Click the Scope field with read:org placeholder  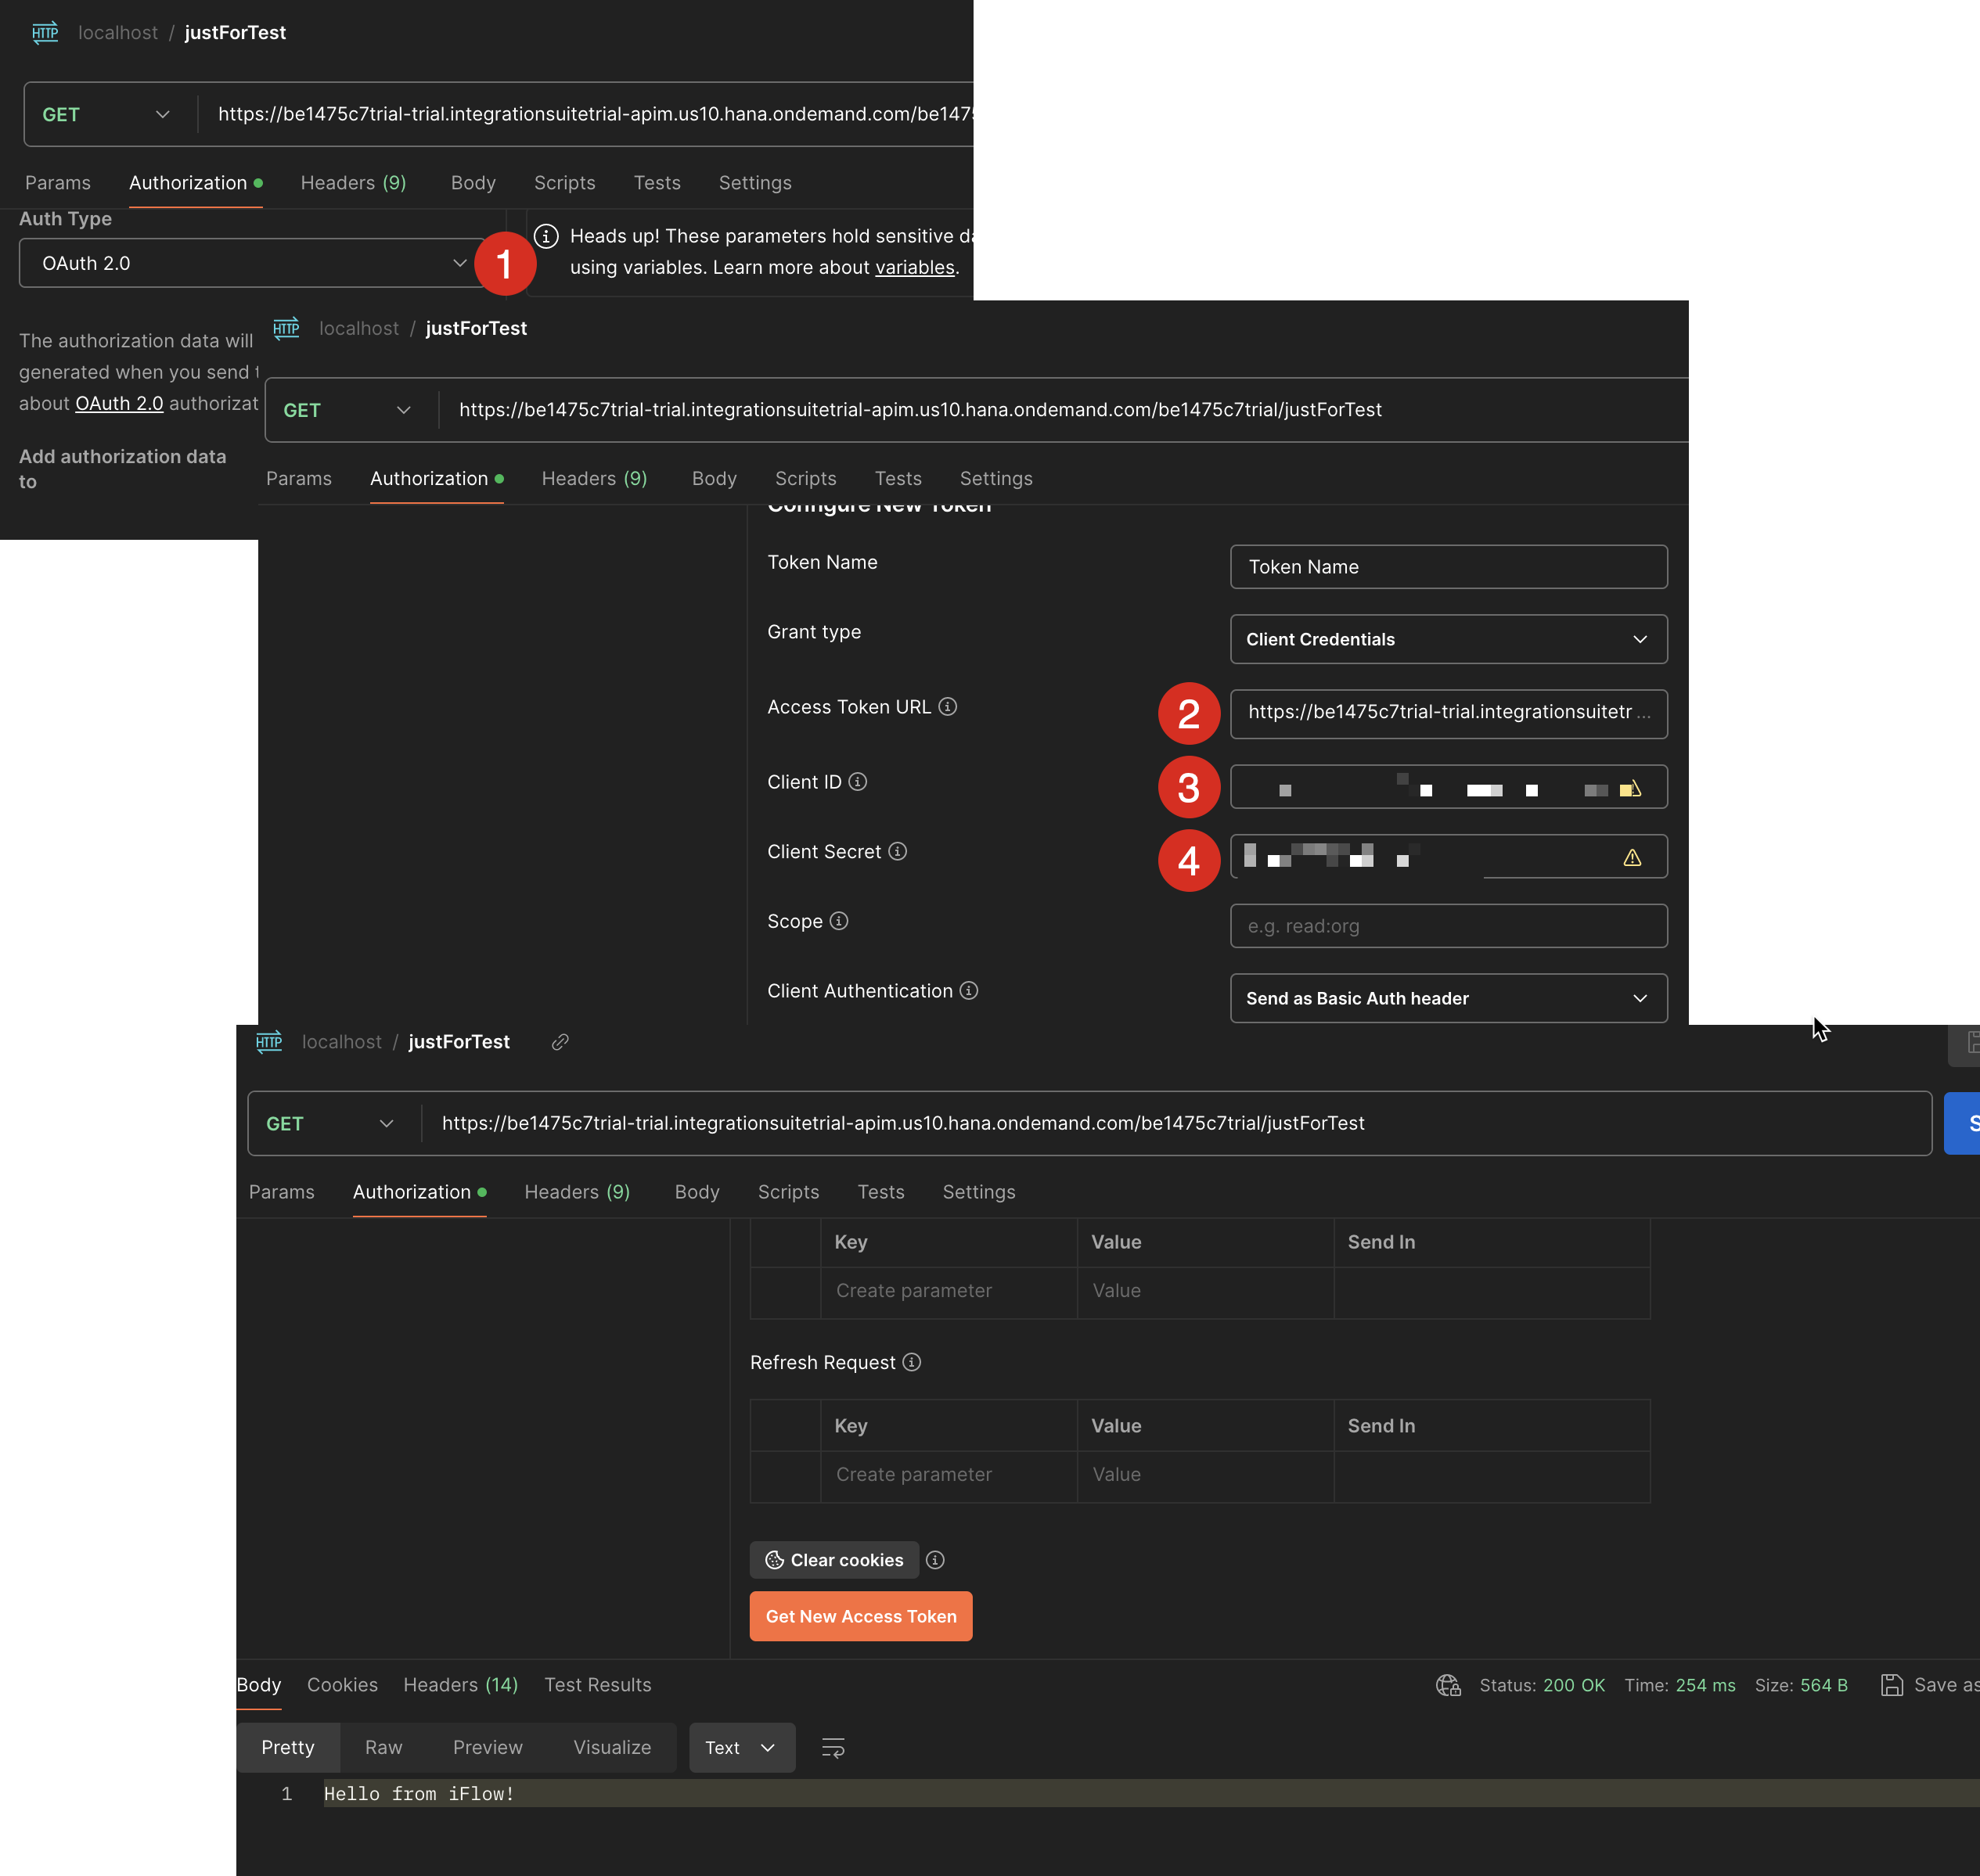[x=1448, y=925]
